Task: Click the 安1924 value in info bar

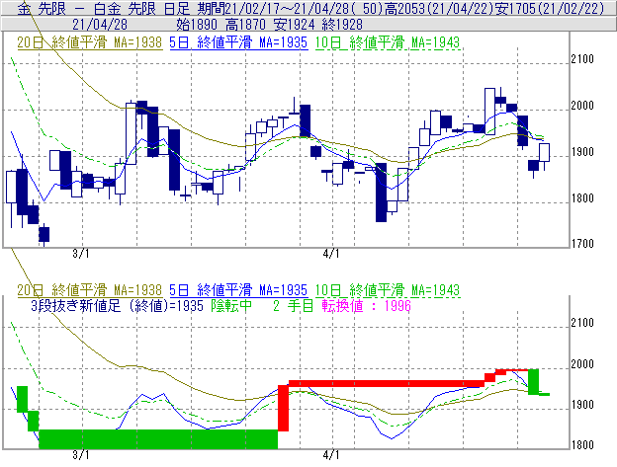Action: tap(294, 25)
